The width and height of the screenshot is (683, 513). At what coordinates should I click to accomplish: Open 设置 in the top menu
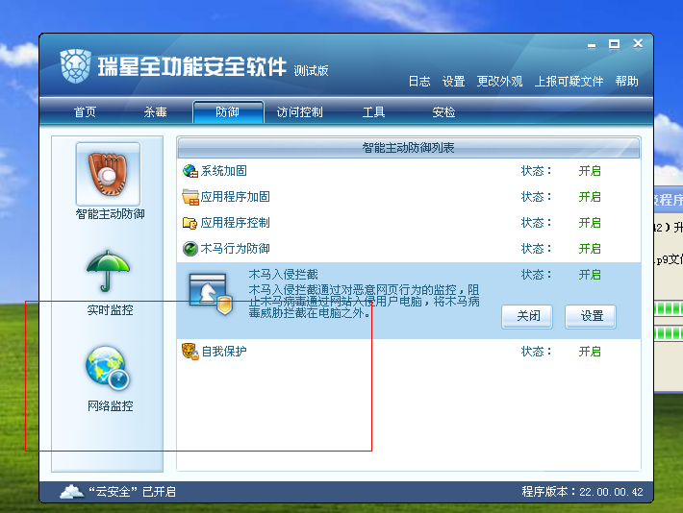pyautogui.click(x=453, y=82)
